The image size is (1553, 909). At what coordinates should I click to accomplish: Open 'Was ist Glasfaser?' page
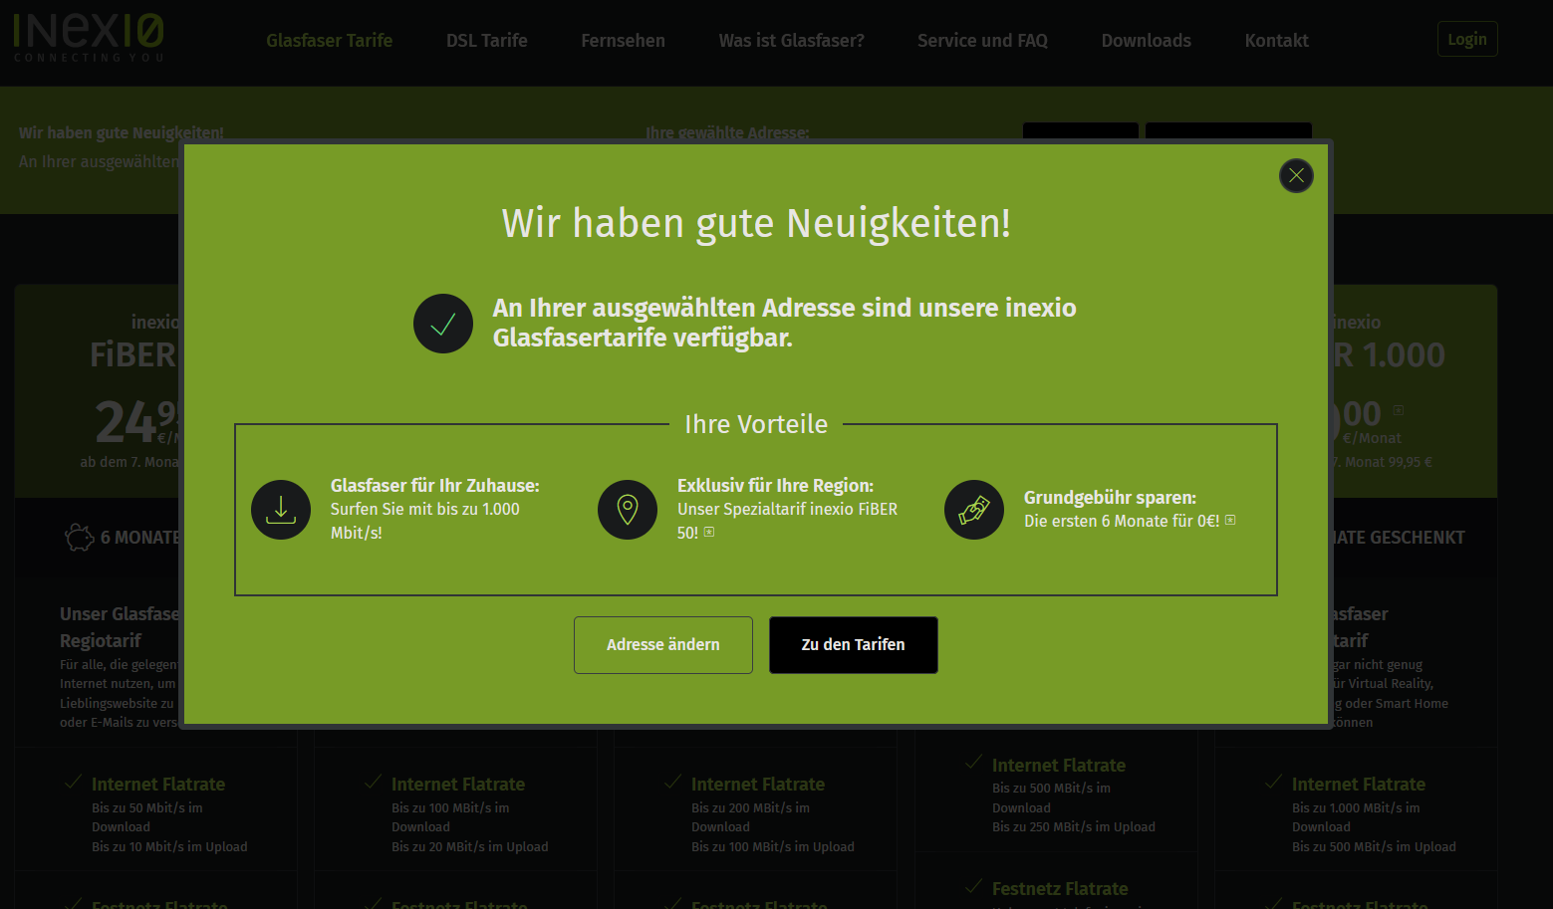[x=792, y=41]
